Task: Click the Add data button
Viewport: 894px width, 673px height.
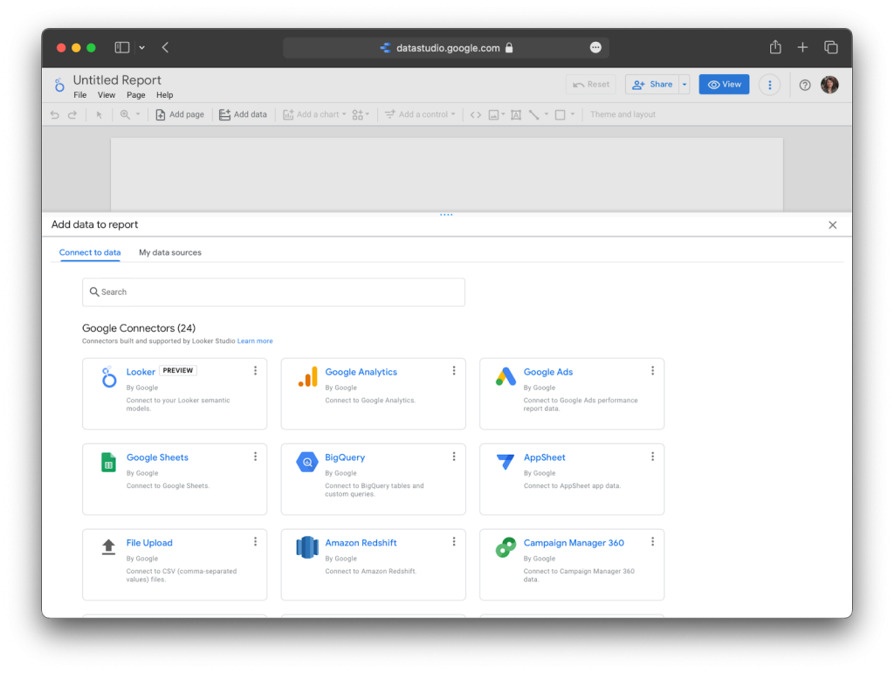Action: click(x=243, y=114)
